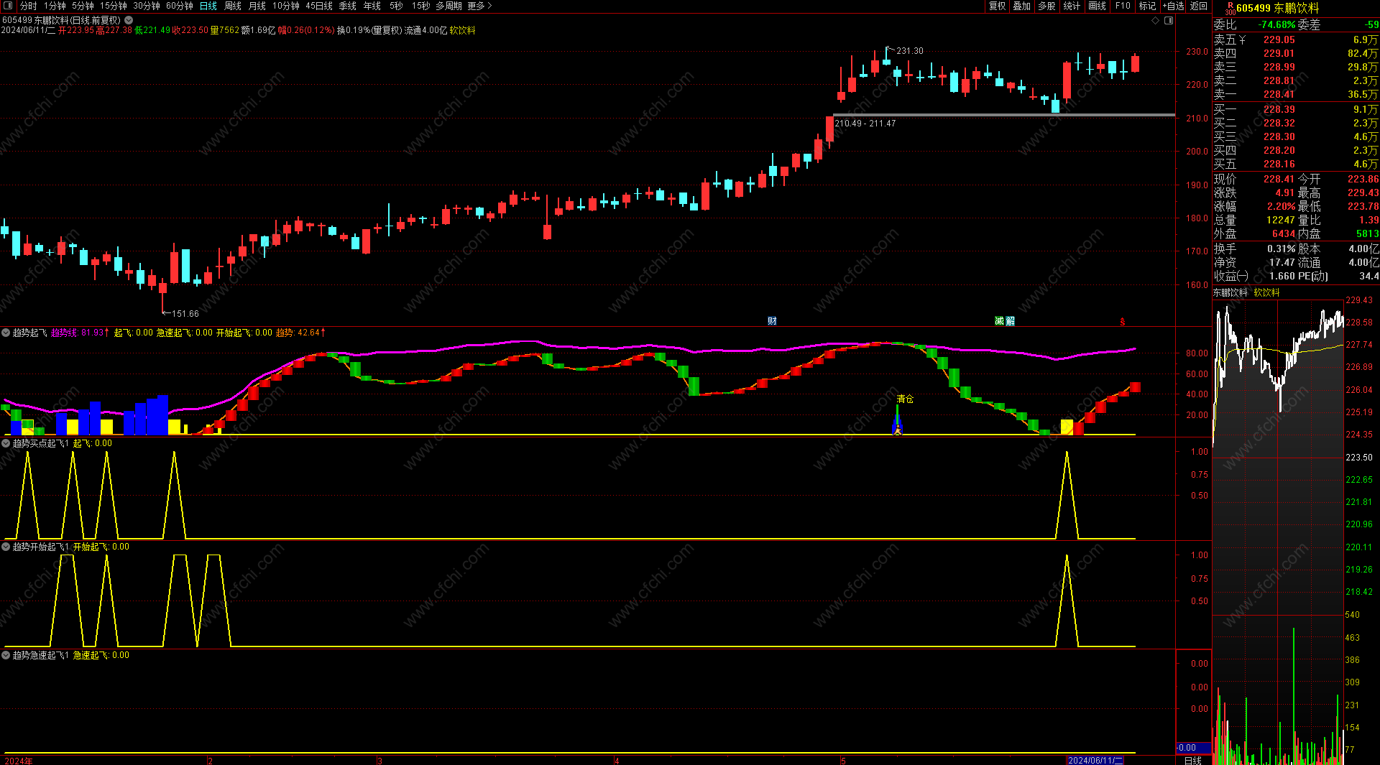Viewport: 1380px width, 765px height.
Task: Click the ¥ symbol beside 卖五
Action: tap(1243, 40)
